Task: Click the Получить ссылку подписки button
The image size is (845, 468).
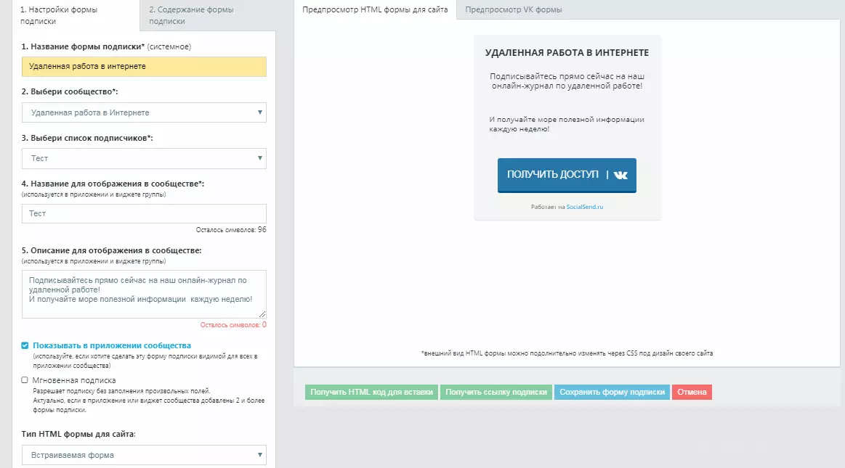Action: coord(496,392)
